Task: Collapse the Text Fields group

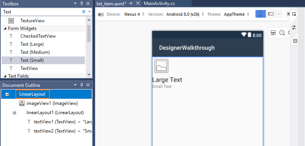Action: [5, 76]
